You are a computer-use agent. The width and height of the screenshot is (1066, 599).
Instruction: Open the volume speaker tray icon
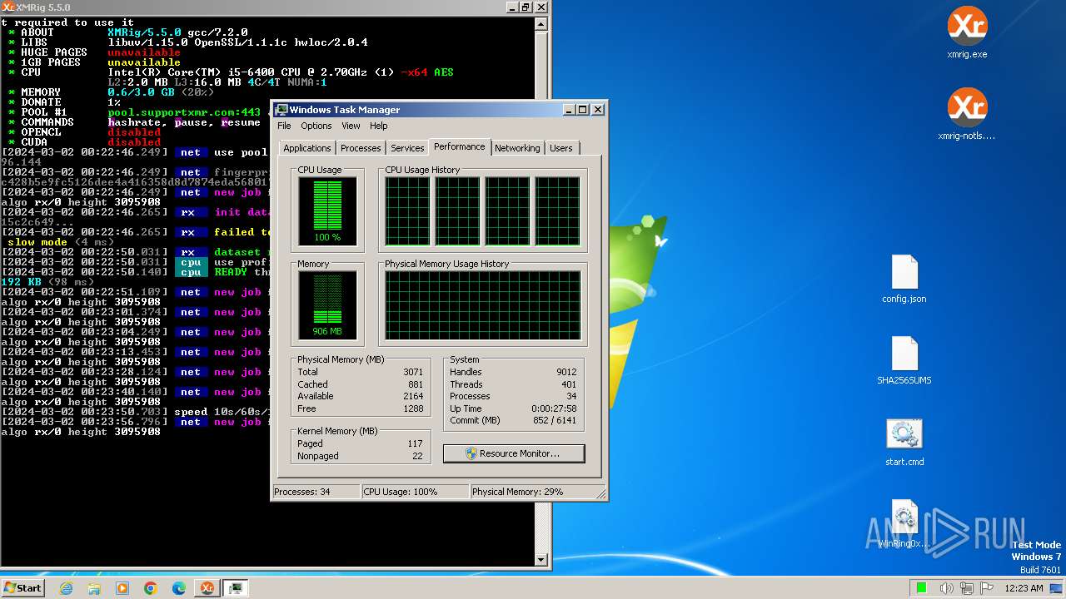pyautogui.click(x=947, y=588)
